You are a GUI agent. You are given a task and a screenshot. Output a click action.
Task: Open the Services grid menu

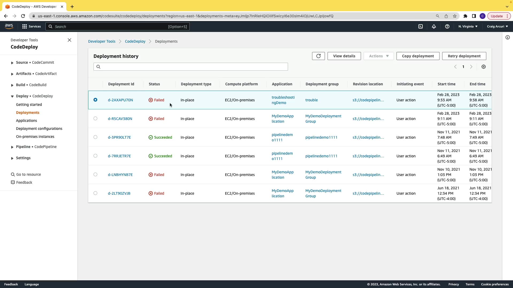(x=31, y=26)
